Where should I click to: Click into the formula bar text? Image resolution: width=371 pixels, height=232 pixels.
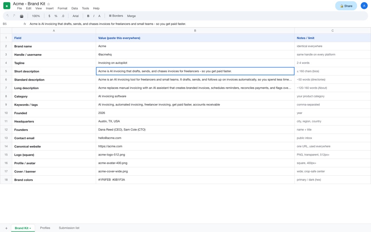point(108,24)
